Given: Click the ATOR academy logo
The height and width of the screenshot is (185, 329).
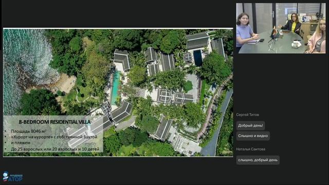Looking at the screenshot, I should click(x=12, y=177).
